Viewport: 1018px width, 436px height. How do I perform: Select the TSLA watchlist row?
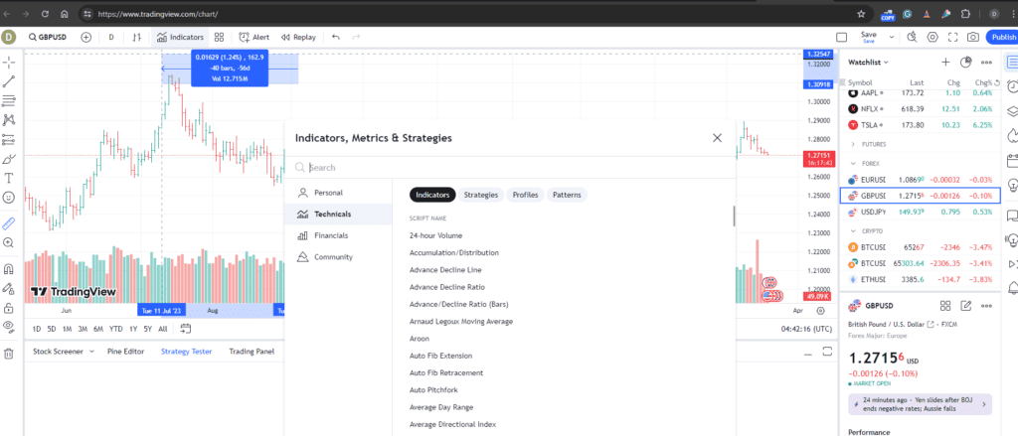pyautogui.click(x=920, y=124)
